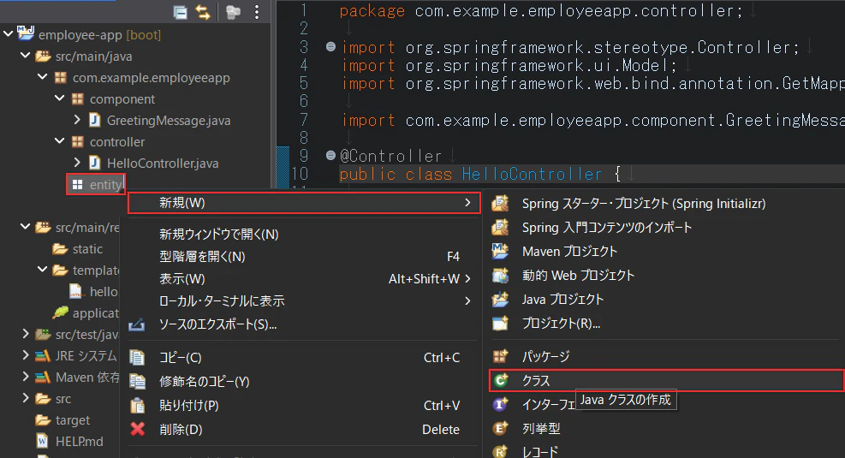The width and height of the screenshot is (845, 458).
Task: Click line number 7 in editor gutter
Action: (x=304, y=120)
